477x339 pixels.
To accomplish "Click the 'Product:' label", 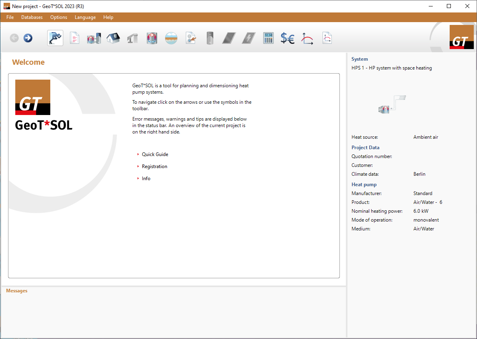I will 360,202.
